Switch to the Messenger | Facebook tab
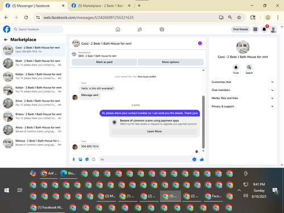The width and height of the screenshot is (284, 213). pyautogui.click(x=35, y=6)
